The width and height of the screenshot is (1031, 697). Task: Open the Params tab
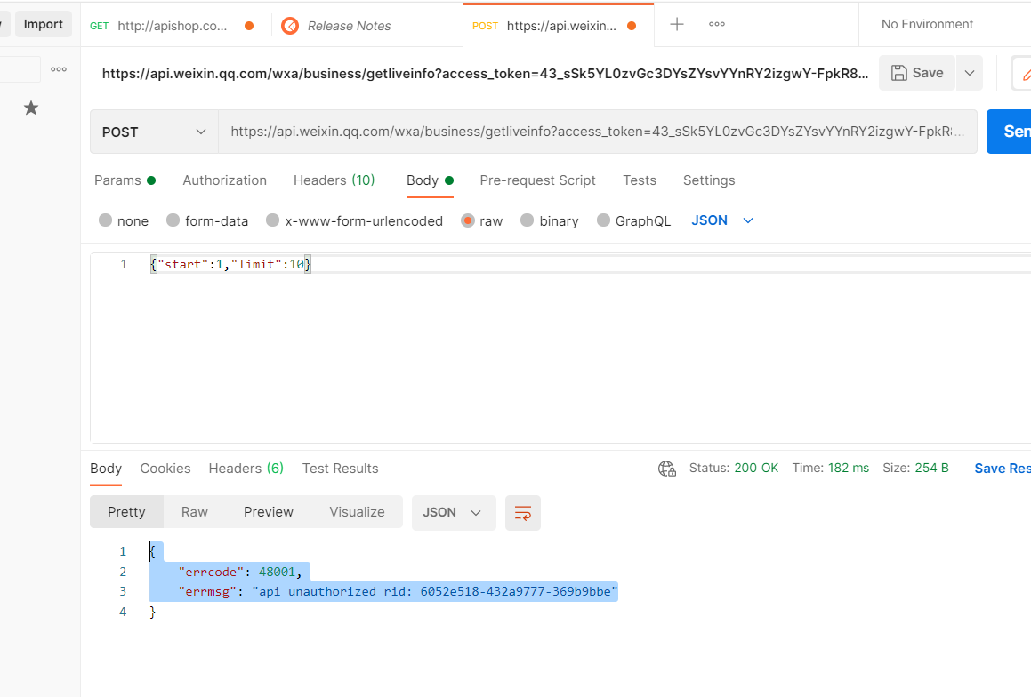coord(125,180)
